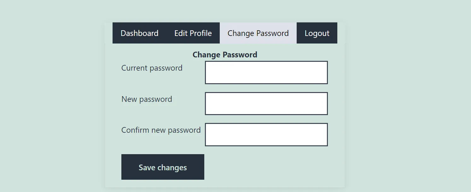Click the Logout menu item
The height and width of the screenshot is (192, 471).
(x=317, y=33)
